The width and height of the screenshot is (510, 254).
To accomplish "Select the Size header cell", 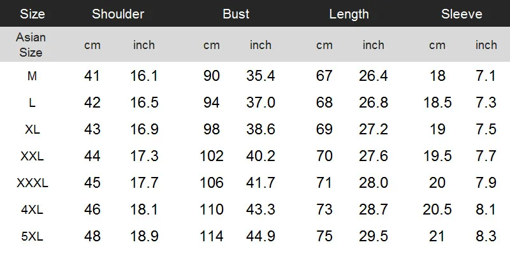I will click(x=33, y=14).
